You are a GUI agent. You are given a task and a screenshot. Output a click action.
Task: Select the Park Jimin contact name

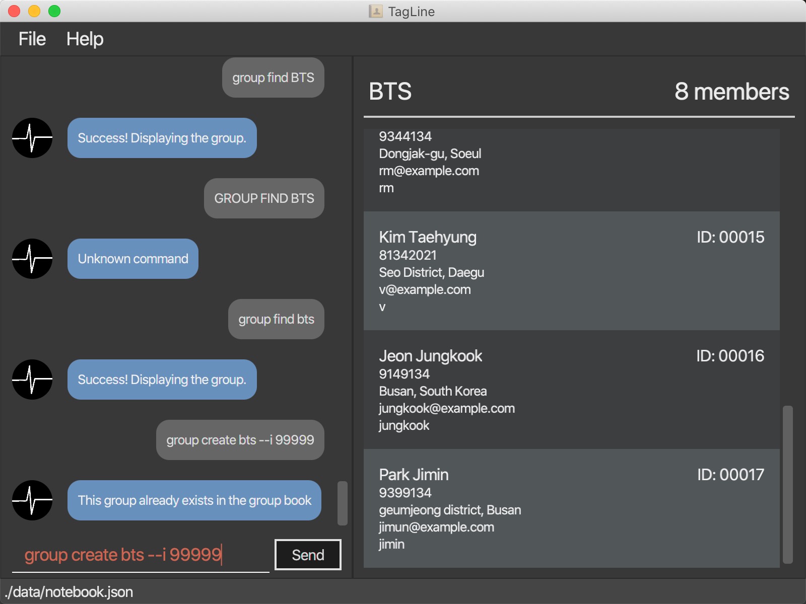(x=414, y=475)
